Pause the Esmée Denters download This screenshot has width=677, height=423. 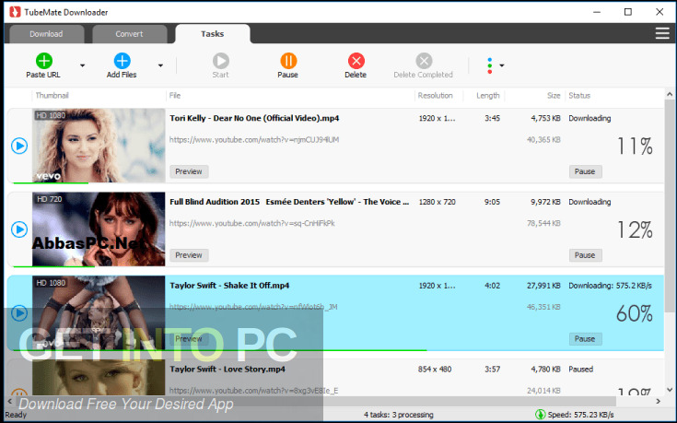point(585,255)
